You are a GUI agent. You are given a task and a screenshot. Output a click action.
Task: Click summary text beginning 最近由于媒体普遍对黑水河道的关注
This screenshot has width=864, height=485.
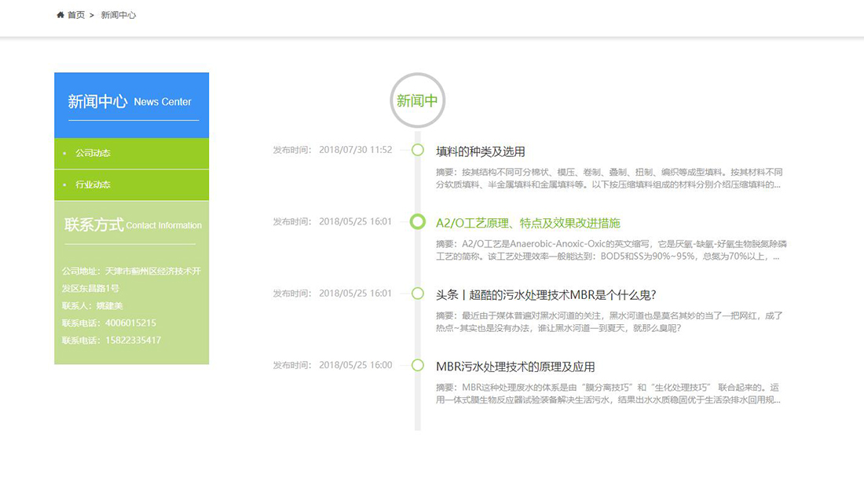pyautogui.click(x=609, y=322)
